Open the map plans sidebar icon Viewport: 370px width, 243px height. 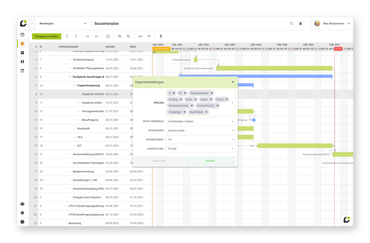[x=22, y=62]
